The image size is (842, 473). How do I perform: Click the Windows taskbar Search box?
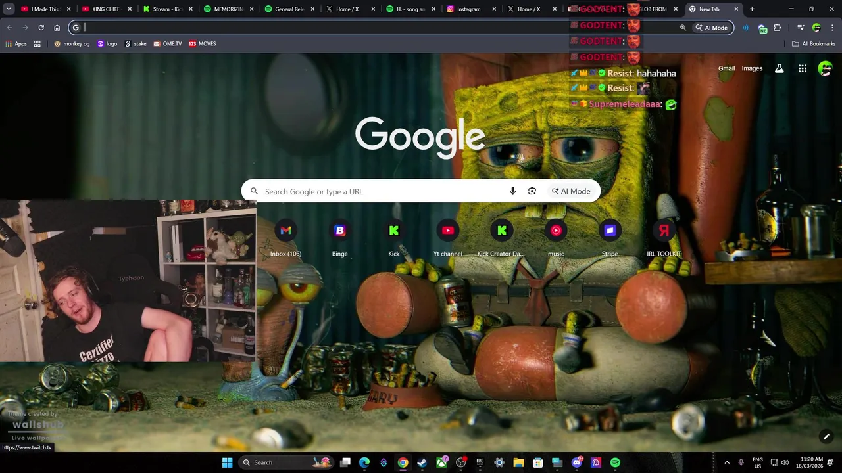[x=285, y=462]
